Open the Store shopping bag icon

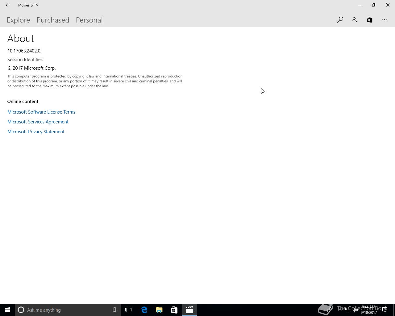coord(369,20)
